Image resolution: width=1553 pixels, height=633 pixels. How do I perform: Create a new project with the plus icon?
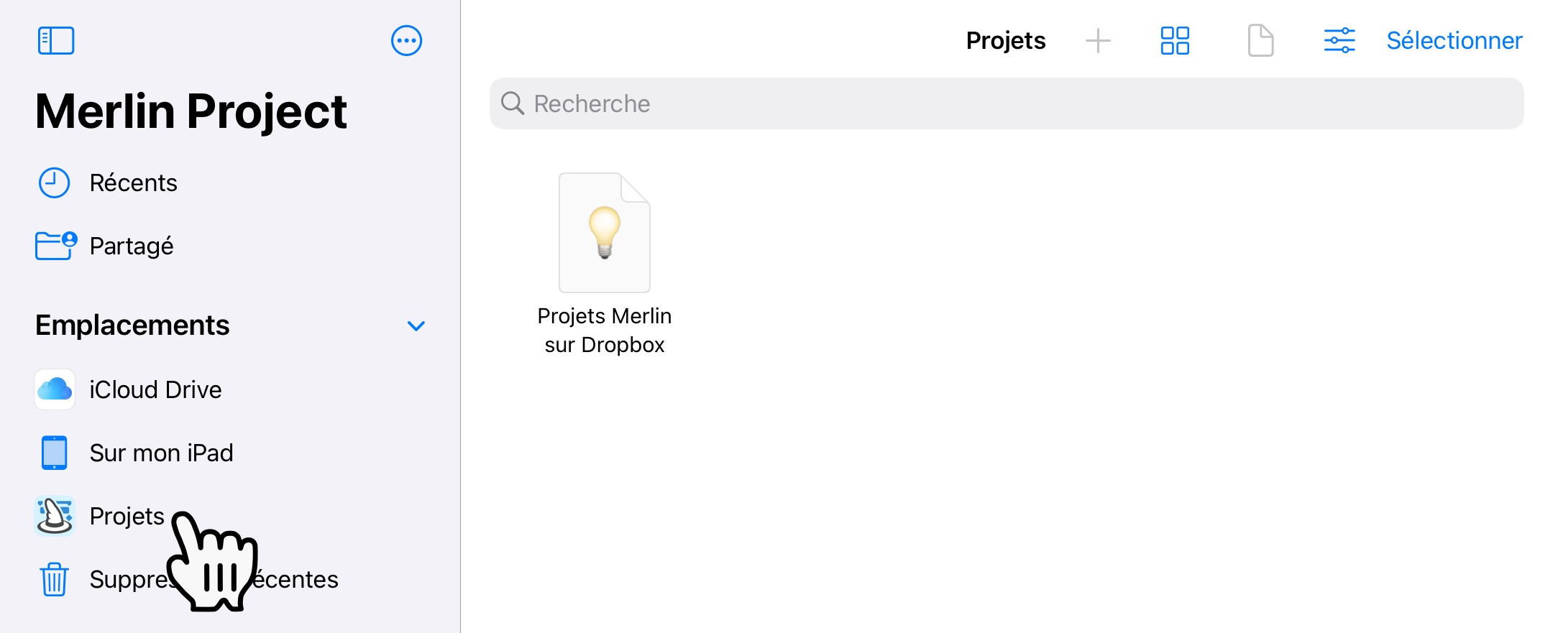[x=1098, y=41]
